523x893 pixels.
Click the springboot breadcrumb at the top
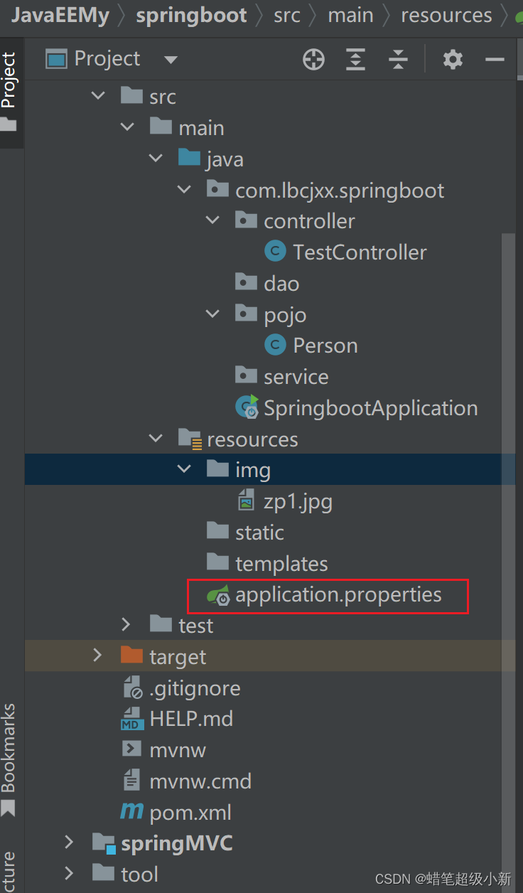click(190, 14)
